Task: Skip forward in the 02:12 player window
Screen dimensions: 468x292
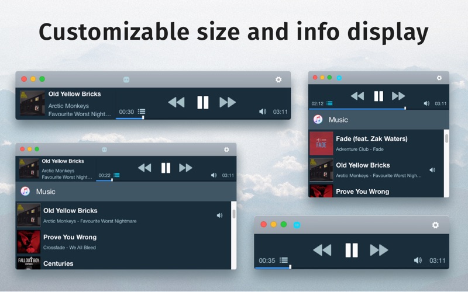Action: coord(398,96)
